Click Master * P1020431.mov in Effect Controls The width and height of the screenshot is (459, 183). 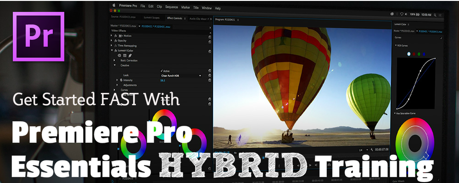[x=123, y=26]
